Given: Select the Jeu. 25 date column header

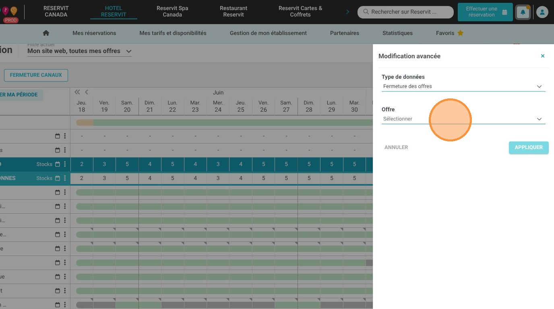Looking at the screenshot, I should point(241,106).
